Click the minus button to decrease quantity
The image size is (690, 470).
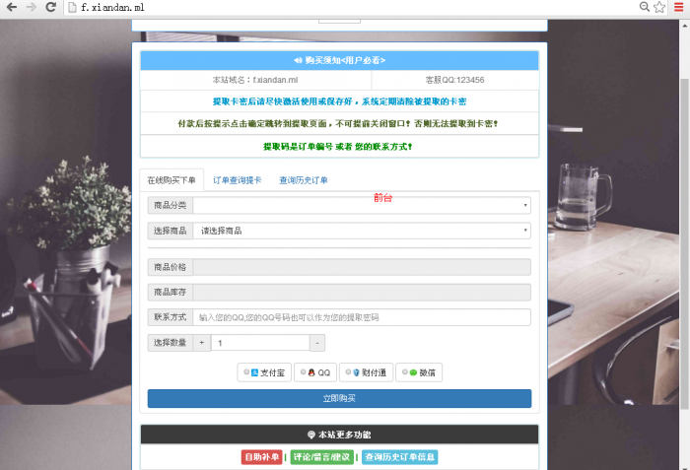coord(317,343)
